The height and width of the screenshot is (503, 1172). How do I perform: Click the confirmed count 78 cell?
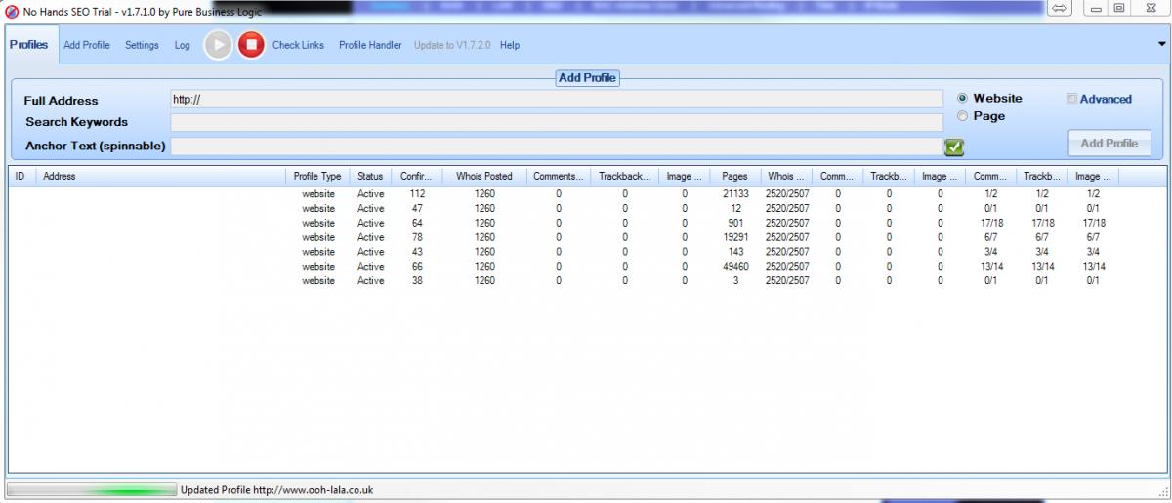418,237
